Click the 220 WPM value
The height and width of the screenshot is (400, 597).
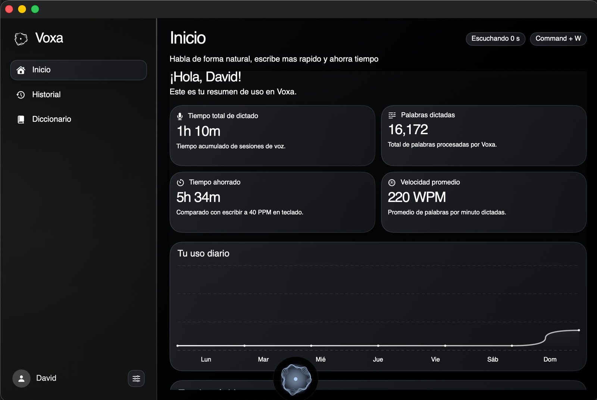[417, 197]
